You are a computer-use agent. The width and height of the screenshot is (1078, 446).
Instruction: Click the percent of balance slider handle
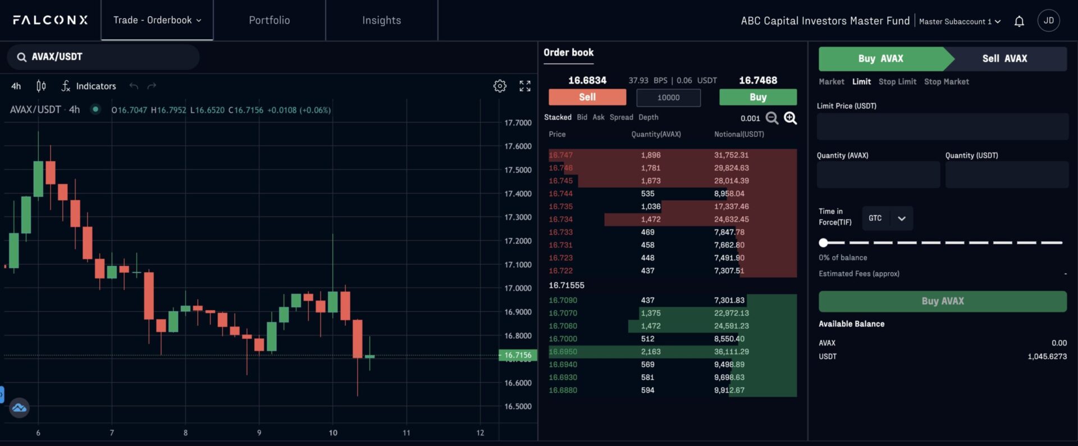824,243
